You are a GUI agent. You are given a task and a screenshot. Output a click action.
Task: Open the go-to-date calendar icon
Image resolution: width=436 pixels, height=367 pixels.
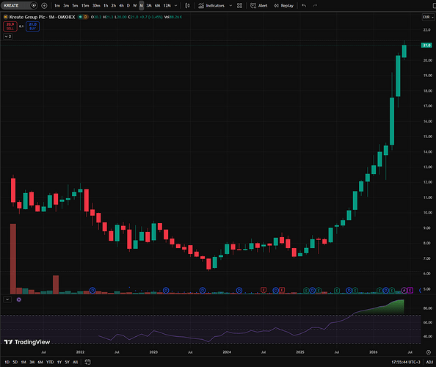pos(87,362)
